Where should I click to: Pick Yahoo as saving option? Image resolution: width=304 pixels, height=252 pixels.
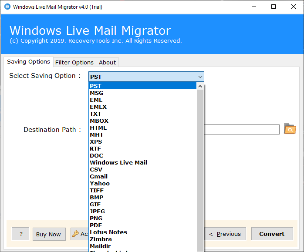coord(142,184)
